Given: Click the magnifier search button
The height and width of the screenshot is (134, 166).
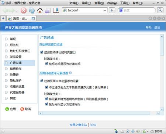Looking at the screenshot, I should 160,10.
